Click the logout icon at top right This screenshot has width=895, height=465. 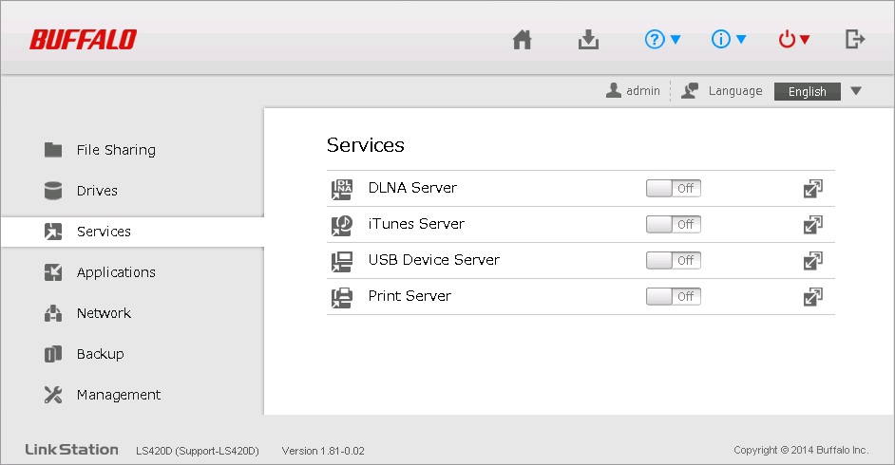[855, 40]
